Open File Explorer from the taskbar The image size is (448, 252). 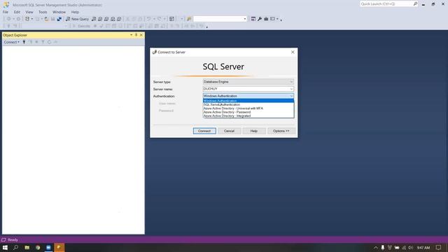pyautogui.click(x=27, y=247)
